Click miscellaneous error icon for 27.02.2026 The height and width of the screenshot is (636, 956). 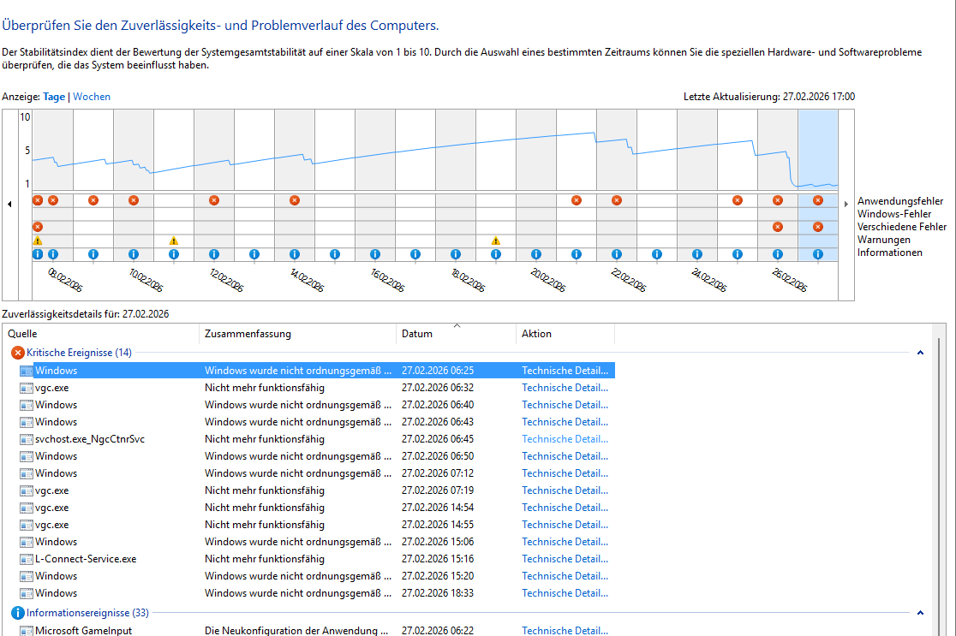pyautogui.click(x=817, y=227)
